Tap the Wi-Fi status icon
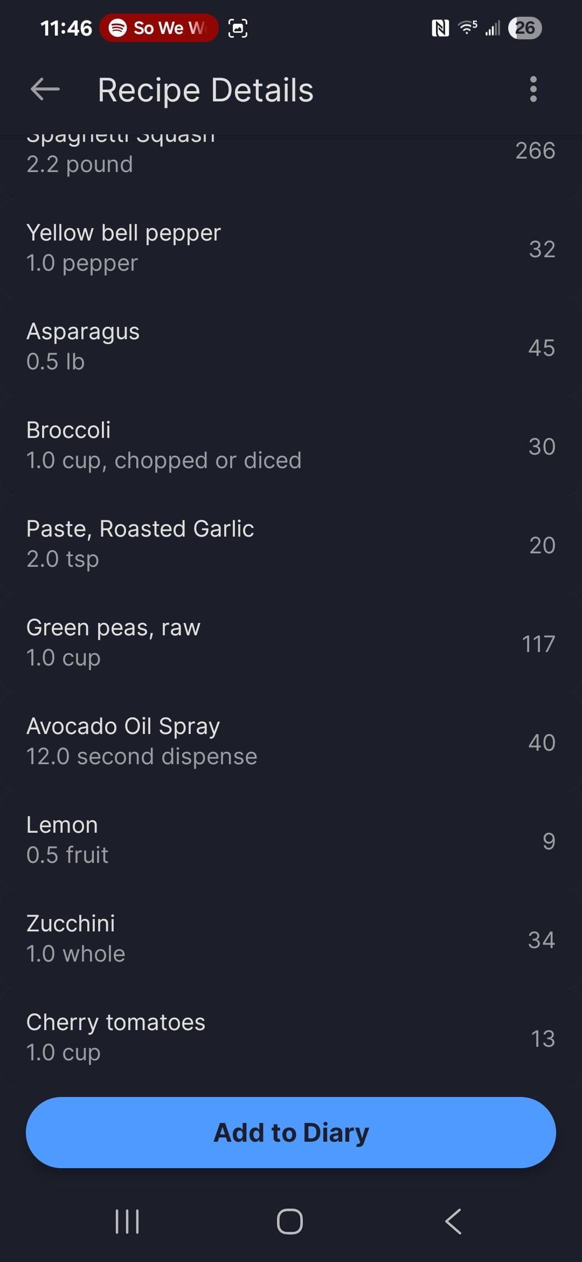Image resolution: width=582 pixels, height=1262 pixels. pyautogui.click(x=467, y=28)
